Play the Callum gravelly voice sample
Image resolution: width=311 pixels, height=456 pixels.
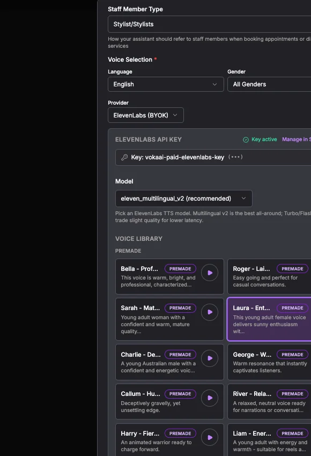click(210, 398)
